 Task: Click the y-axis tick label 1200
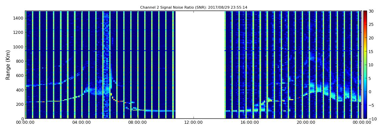19,33
